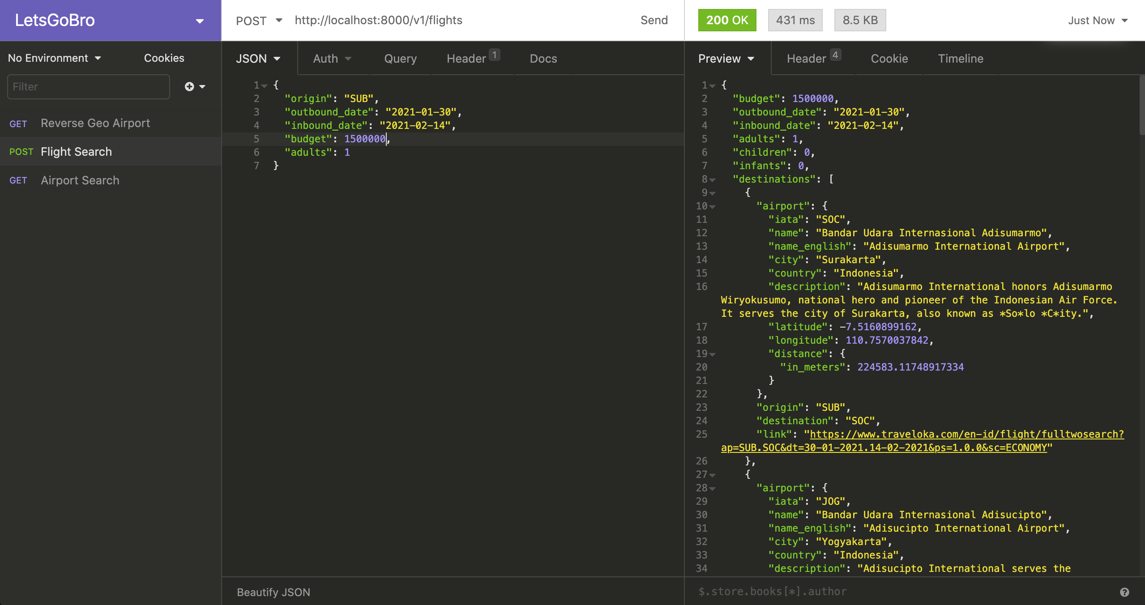Click the response JSONPath filter field
Image resolution: width=1145 pixels, height=605 pixels.
[x=895, y=592]
